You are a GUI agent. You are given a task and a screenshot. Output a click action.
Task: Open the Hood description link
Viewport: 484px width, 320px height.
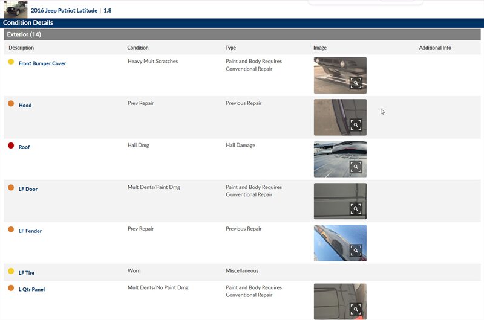25,105
